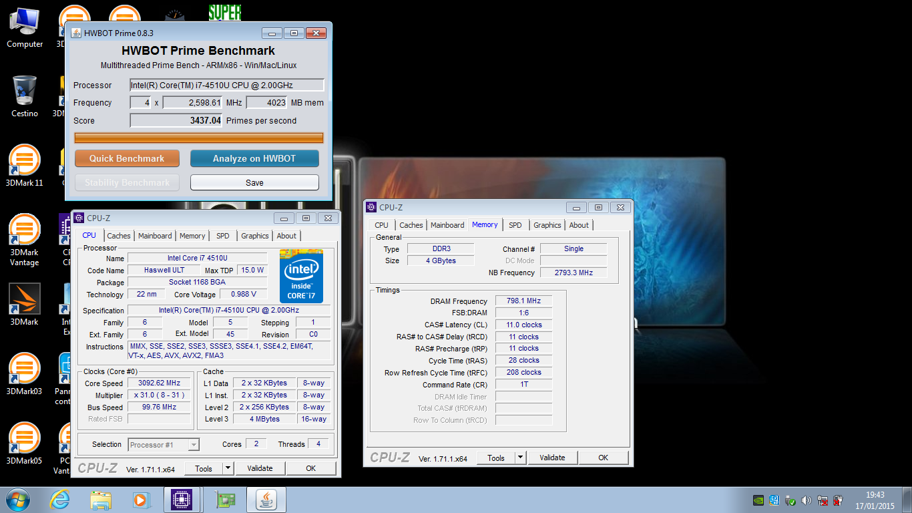Click the power plug tray icon
The image size is (912, 513).
839,500
